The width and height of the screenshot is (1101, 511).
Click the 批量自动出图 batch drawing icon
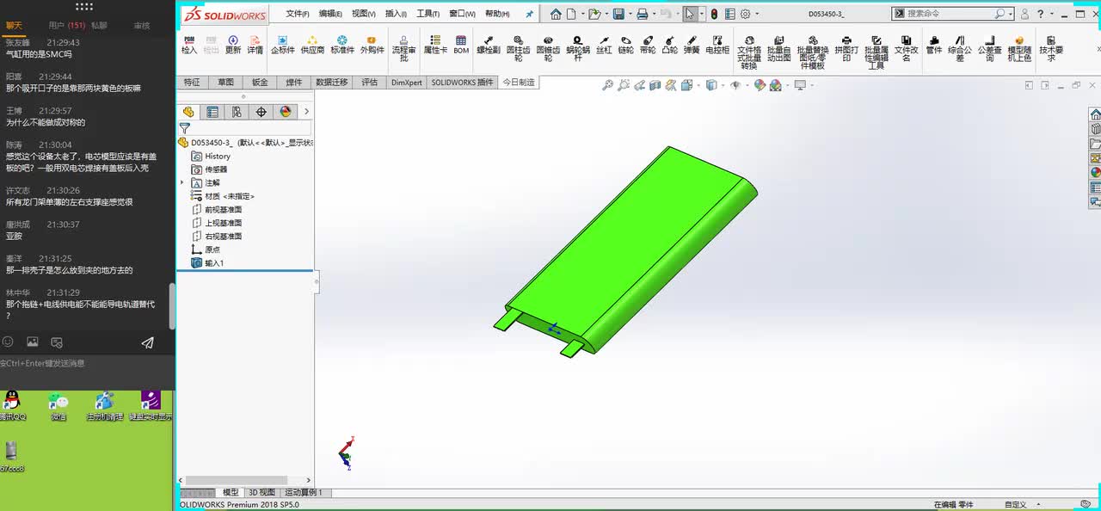coord(778,48)
